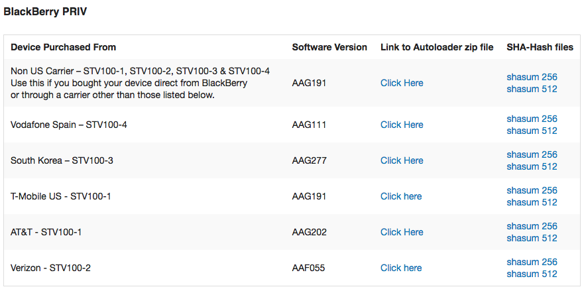The height and width of the screenshot is (295, 584).
Task: Download shasum 512 for Non US Carrier
Action: [532, 89]
